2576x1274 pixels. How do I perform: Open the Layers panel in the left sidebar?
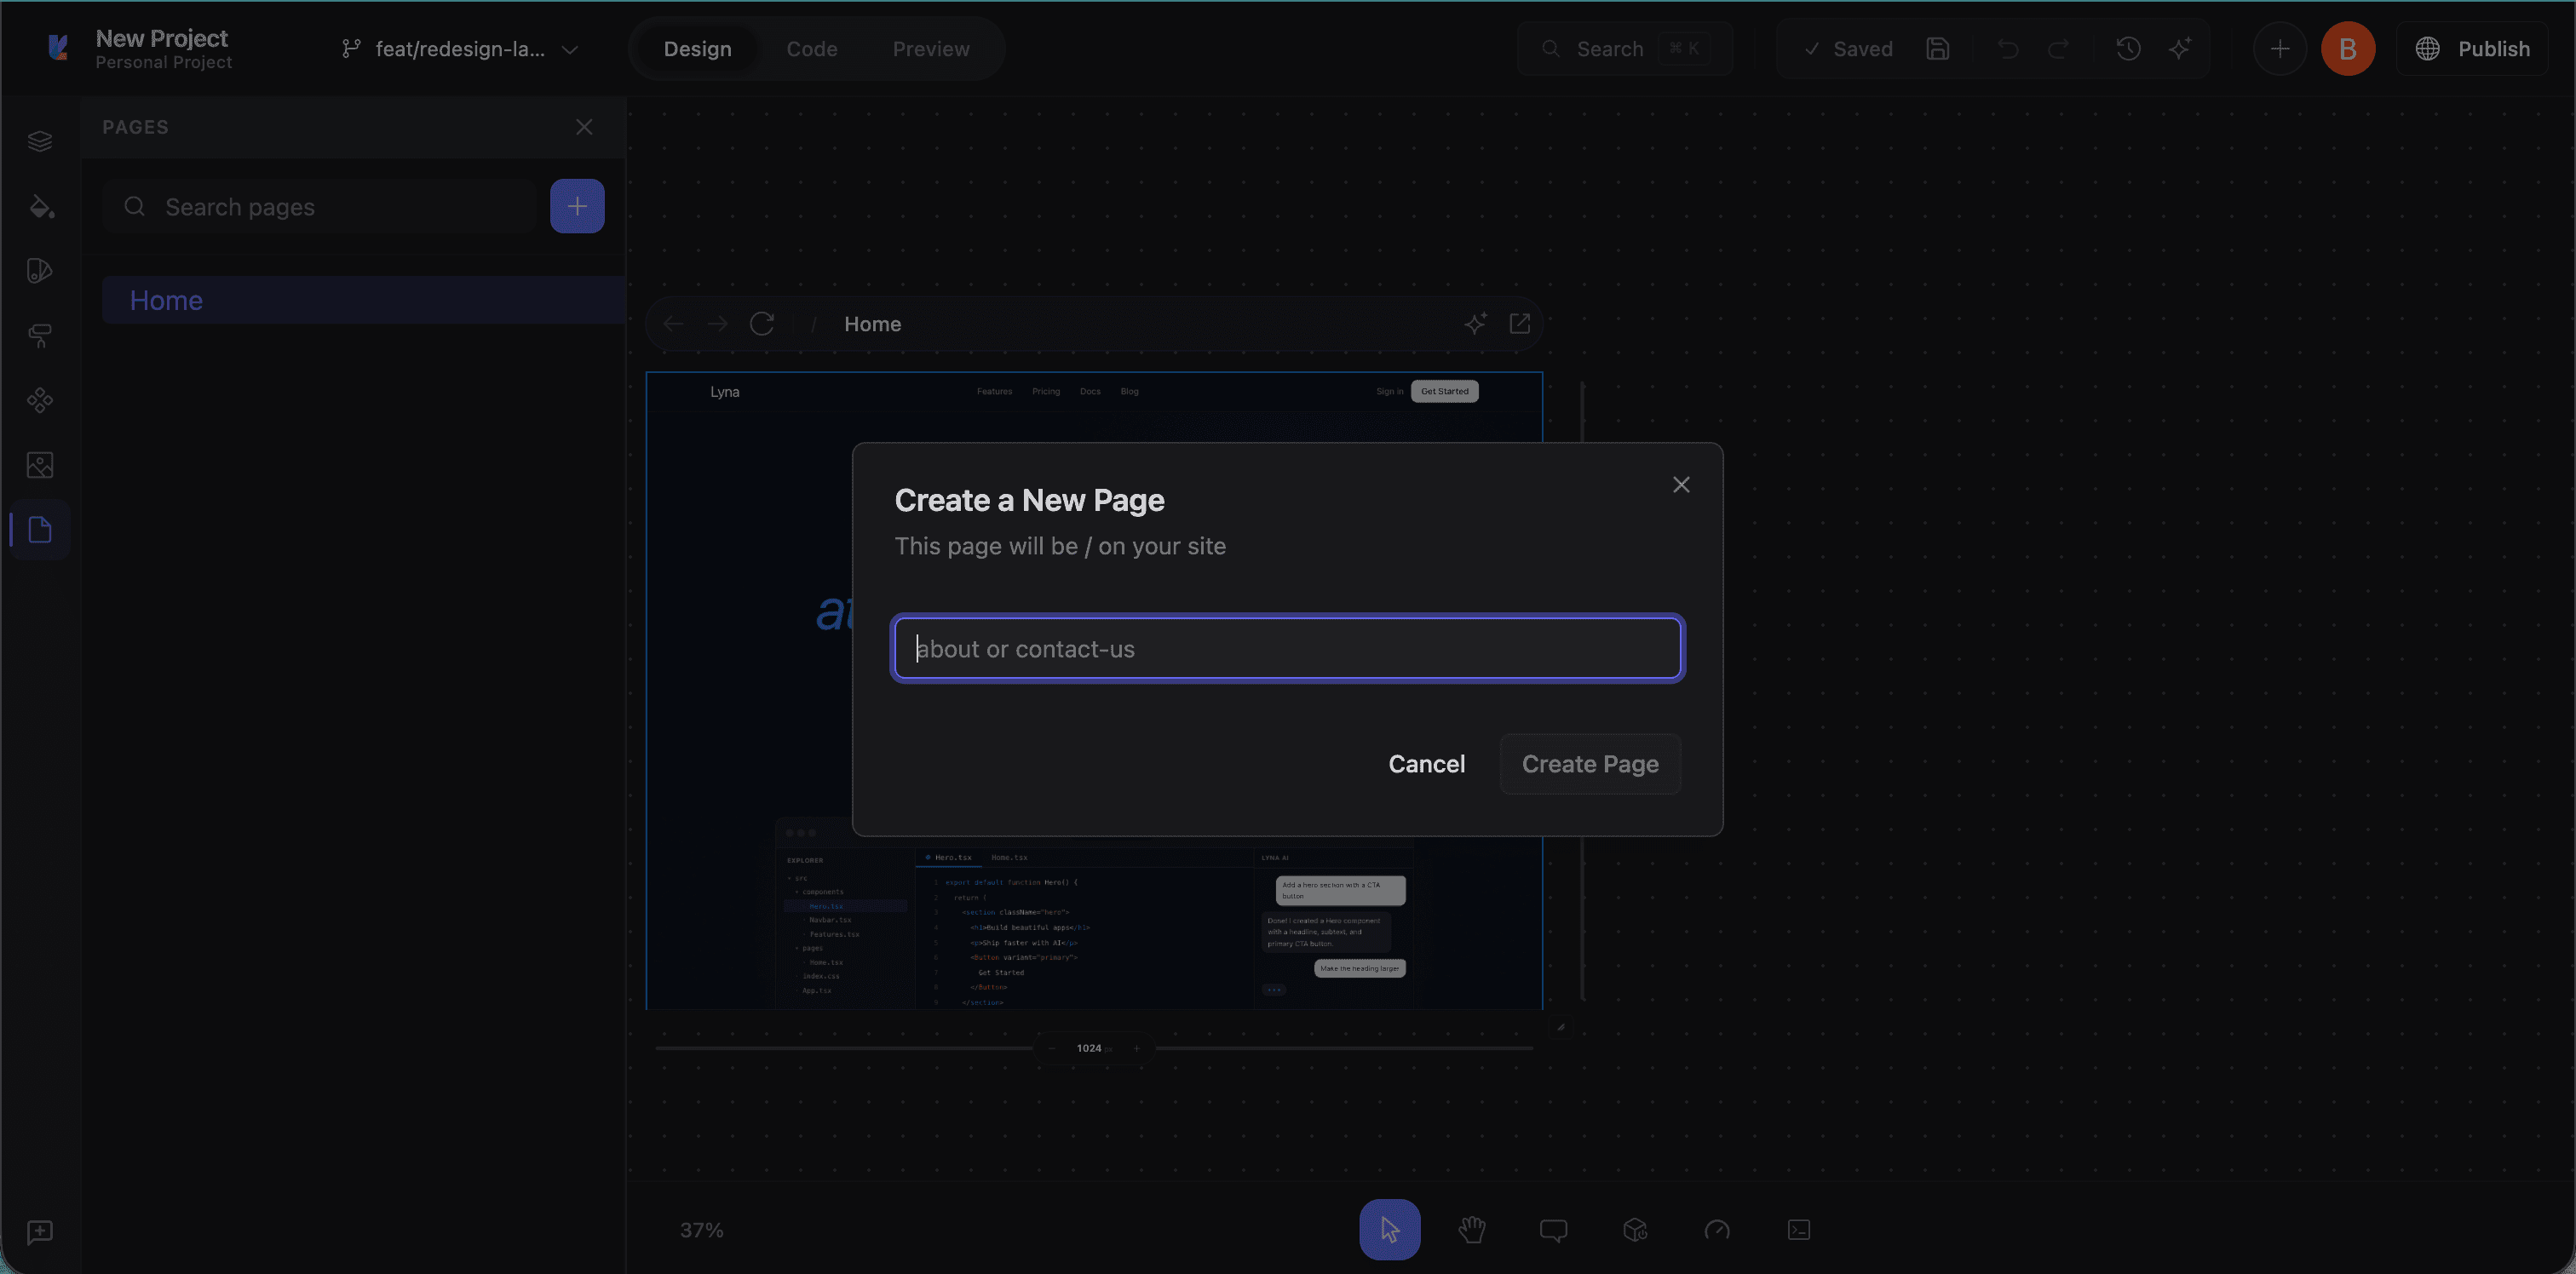40,140
